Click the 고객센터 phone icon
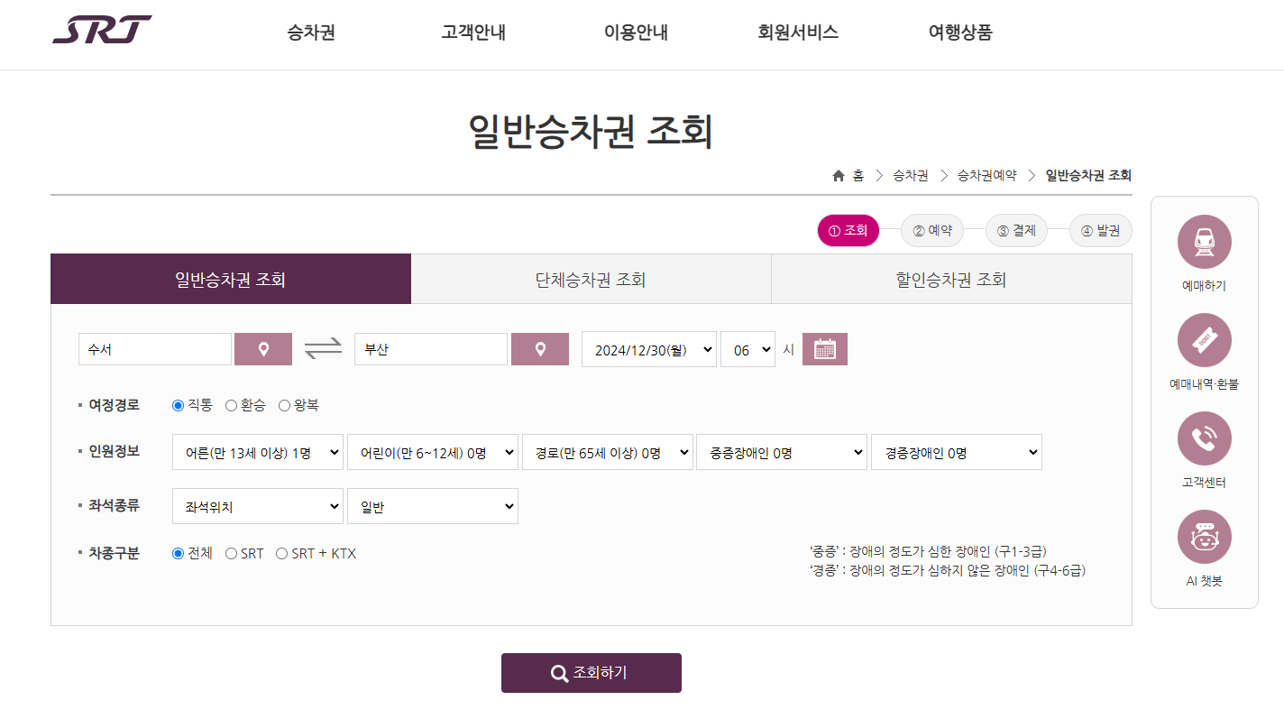 coord(1204,438)
